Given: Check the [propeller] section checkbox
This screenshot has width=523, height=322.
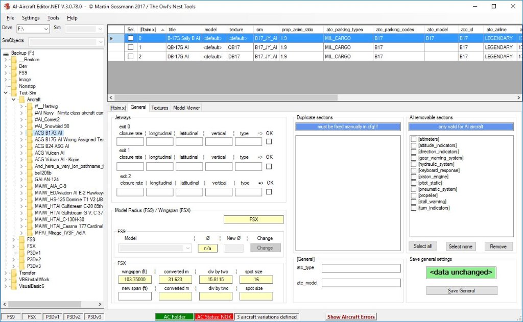Looking at the screenshot, I should (414, 195).
